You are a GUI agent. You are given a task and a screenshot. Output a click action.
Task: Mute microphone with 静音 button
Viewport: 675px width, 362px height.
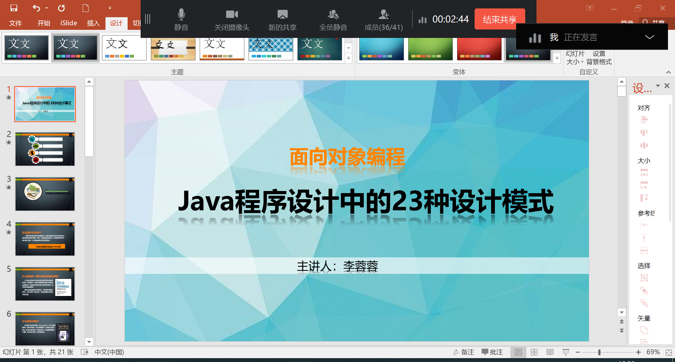coord(181,20)
